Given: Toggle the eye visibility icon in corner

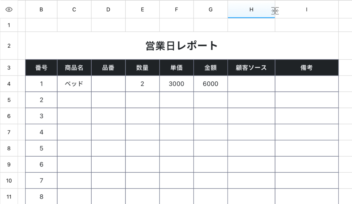Looking at the screenshot, I should click(9, 10).
